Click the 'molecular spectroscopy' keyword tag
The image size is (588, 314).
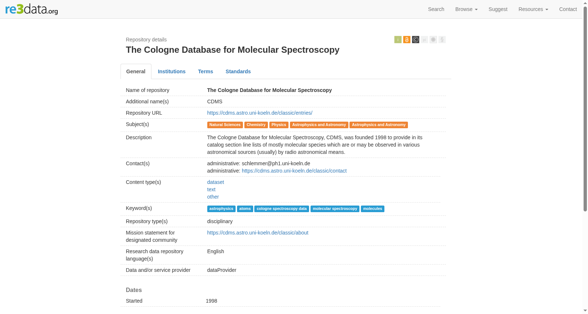(x=335, y=209)
